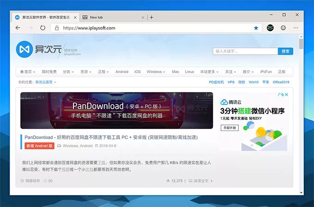The image size is (314, 207).
Task: Click the 腾讯云 cloud logo in the ad
Action: tap(224, 102)
